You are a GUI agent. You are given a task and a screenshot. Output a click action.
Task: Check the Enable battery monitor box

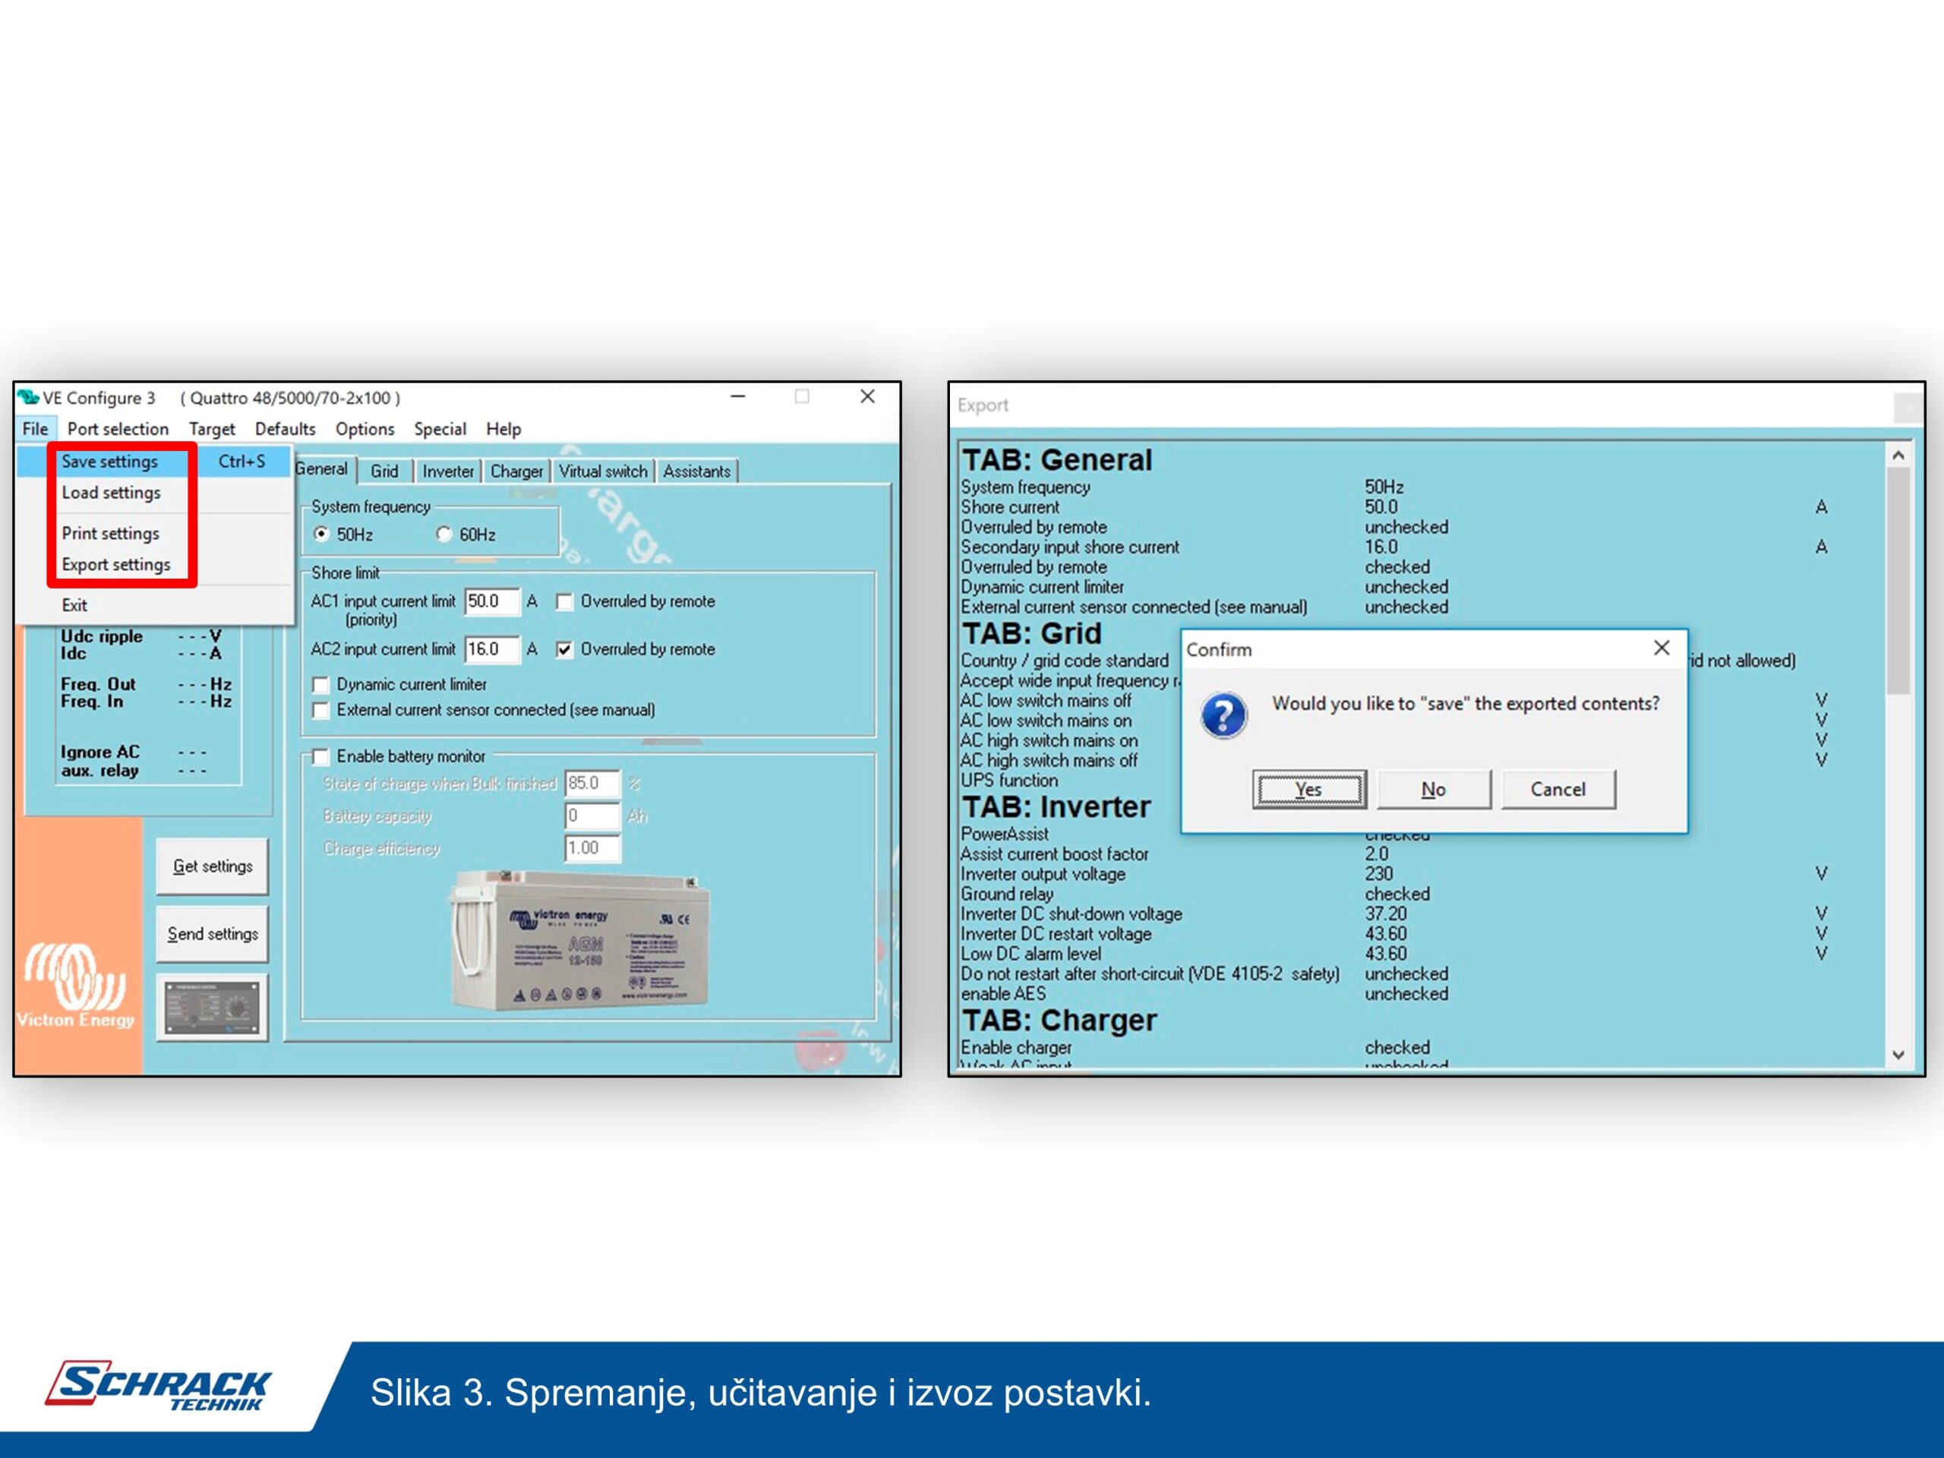pos(320,756)
